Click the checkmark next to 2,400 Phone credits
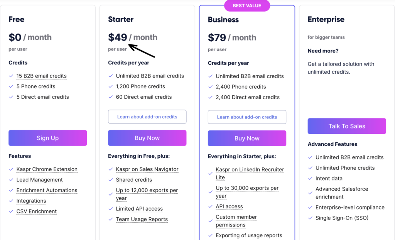This screenshot has width=395, height=240. pyautogui.click(x=211, y=87)
